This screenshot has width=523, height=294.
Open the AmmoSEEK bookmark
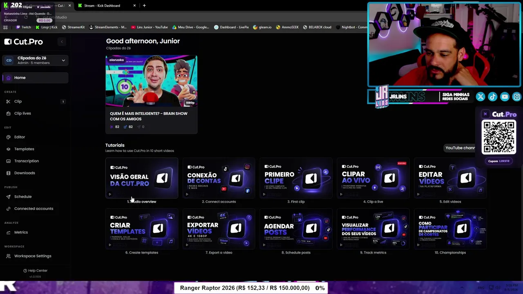[x=287, y=27]
